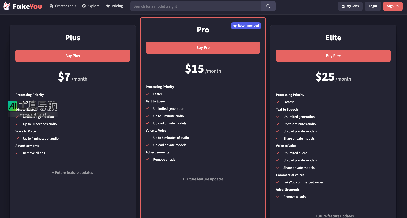407x218 pixels.
Task: Click the Explore compass icon
Action: [84, 6]
